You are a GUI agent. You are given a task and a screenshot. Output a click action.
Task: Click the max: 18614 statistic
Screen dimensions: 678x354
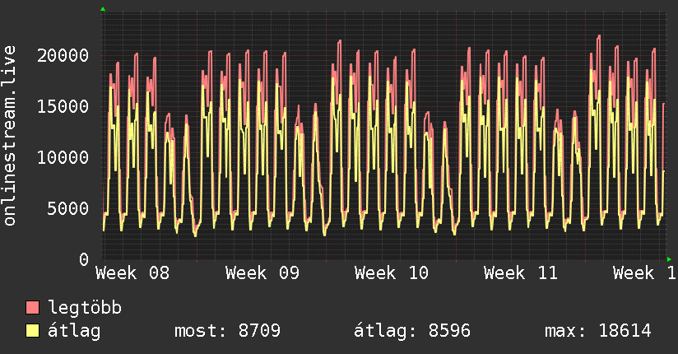coord(598,331)
